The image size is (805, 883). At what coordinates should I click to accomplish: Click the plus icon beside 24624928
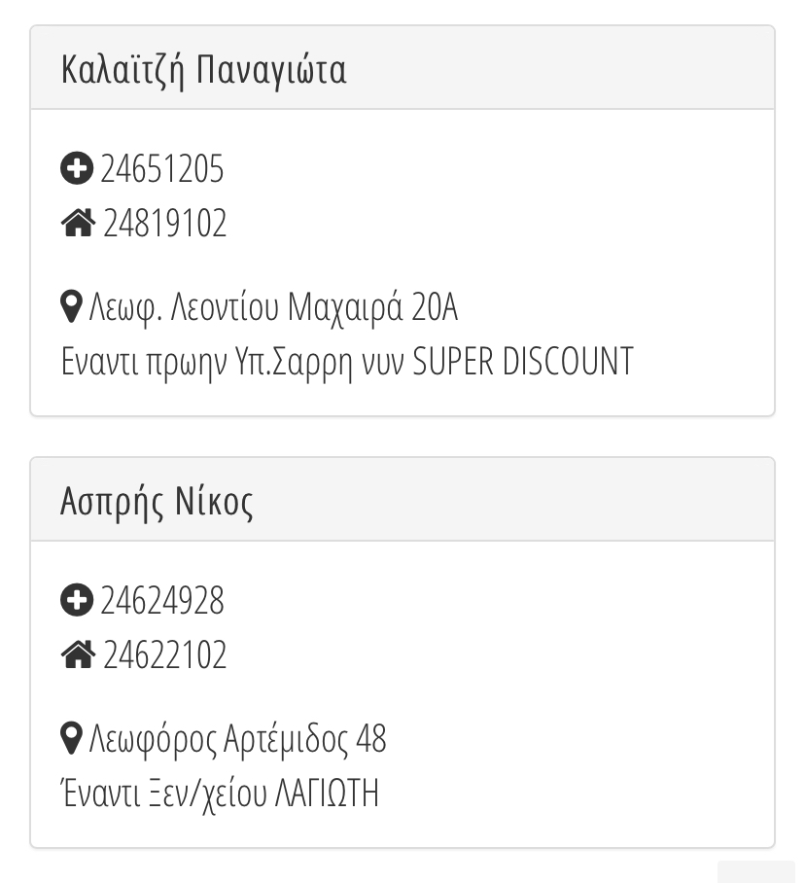tap(77, 601)
